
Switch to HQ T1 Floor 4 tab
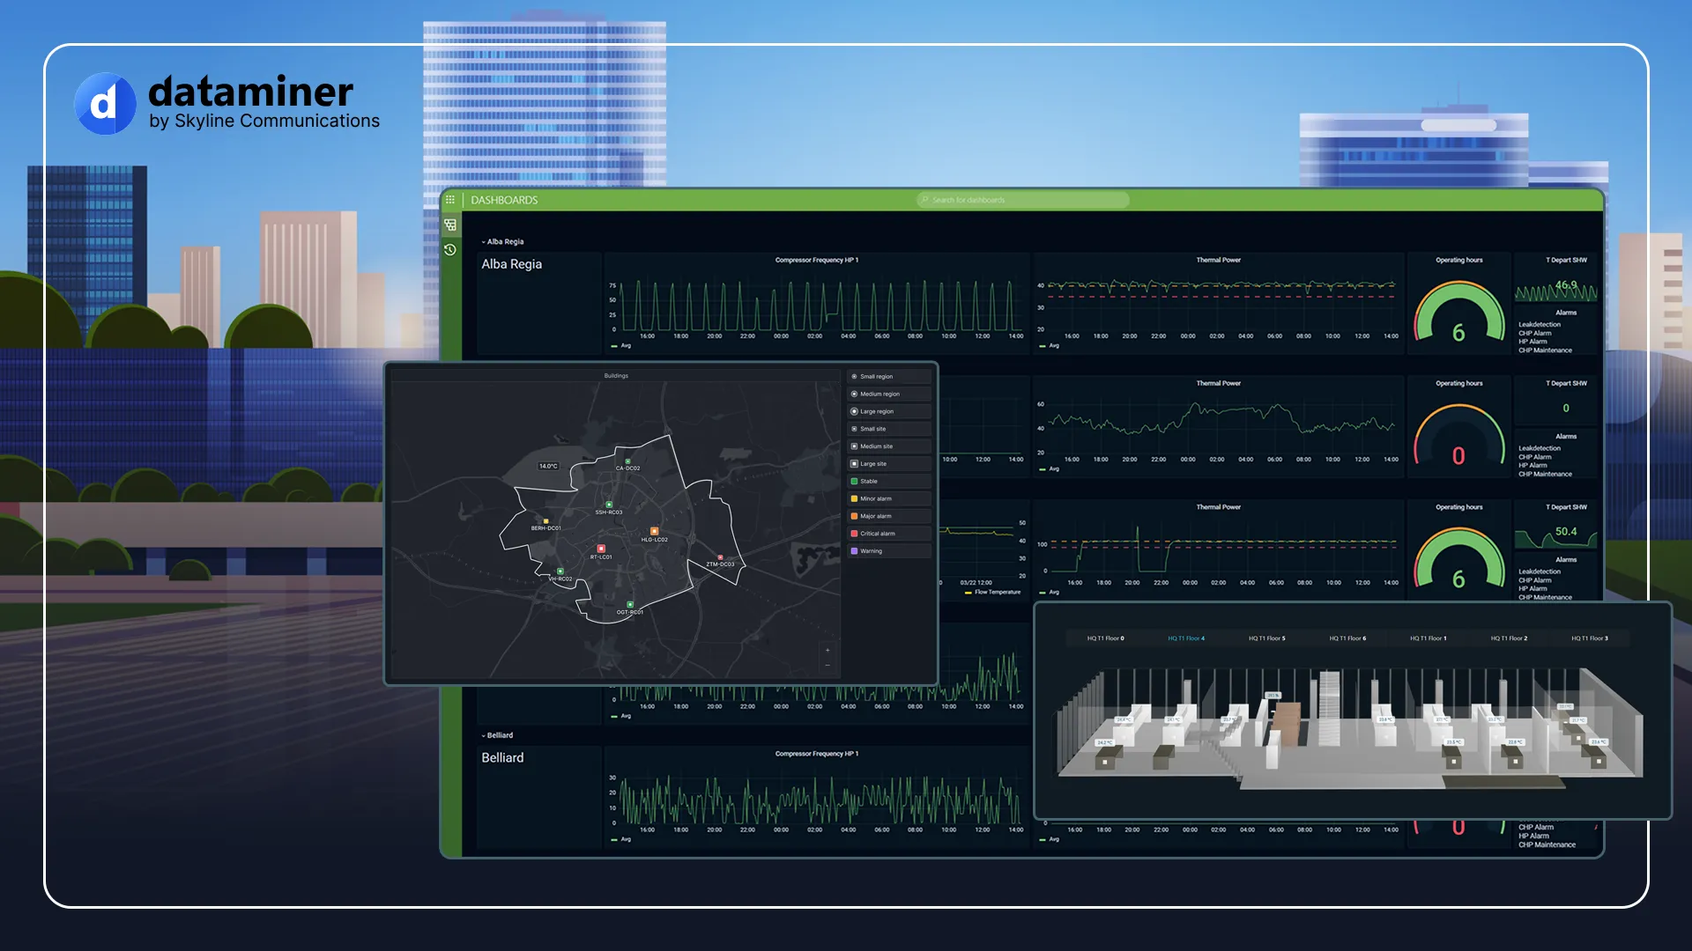click(1186, 638)
